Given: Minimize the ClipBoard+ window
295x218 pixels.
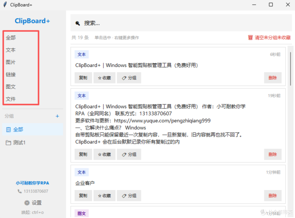Looking at the screenshot, I should coord(254,5).
